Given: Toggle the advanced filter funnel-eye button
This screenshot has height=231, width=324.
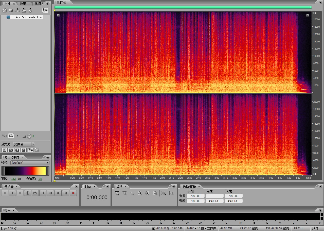Looking at the screenshot, I should point(31,150).
